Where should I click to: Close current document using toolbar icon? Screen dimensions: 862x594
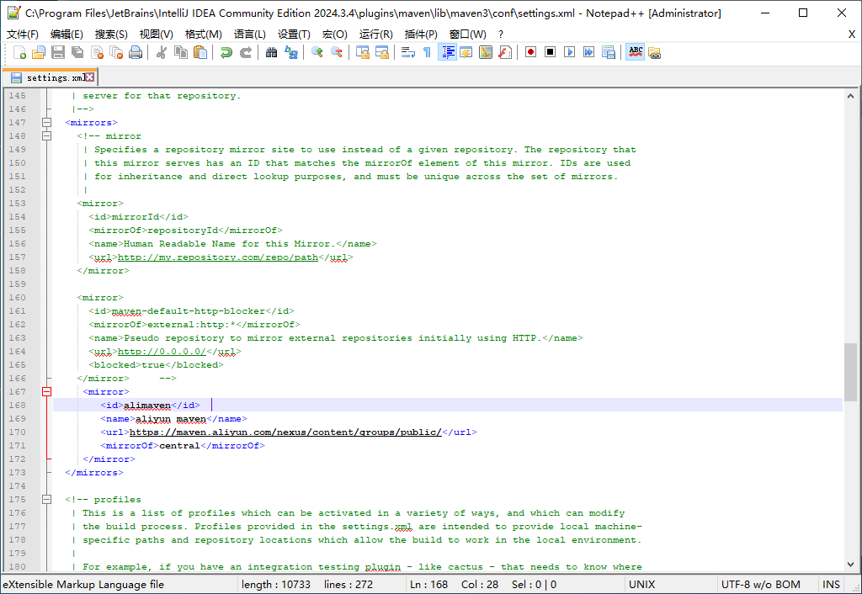[97, 52]
